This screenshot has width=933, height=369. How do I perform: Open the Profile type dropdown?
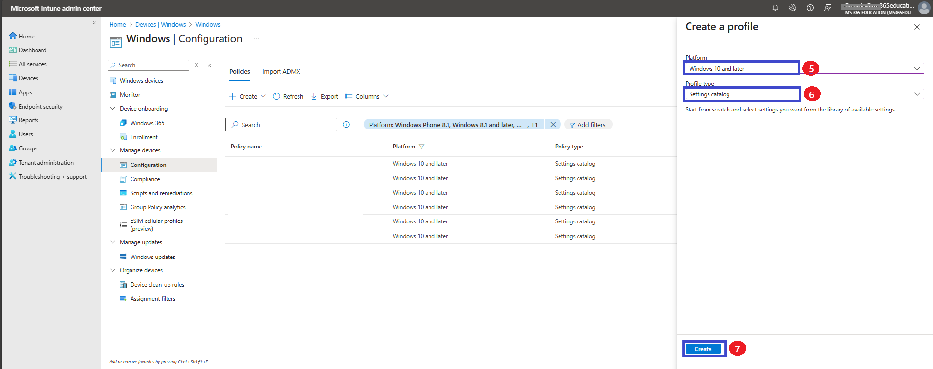pyautogui.click(x=804, y=94)
